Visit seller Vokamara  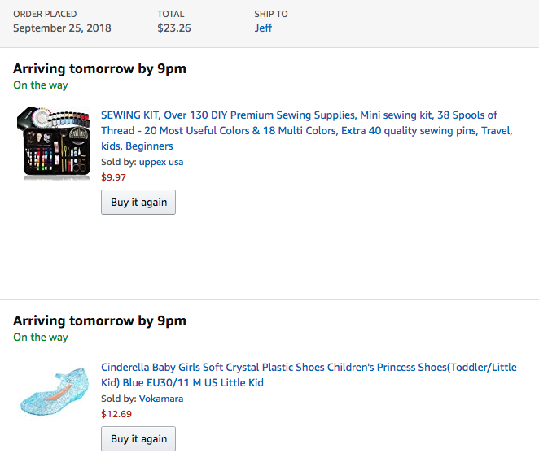click(161, 399)
